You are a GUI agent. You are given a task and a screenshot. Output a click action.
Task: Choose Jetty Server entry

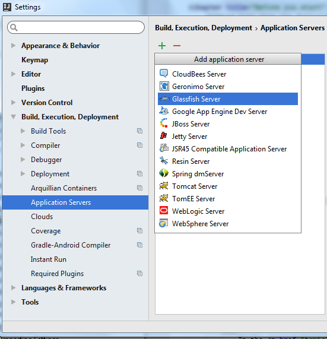tap(228, 137)
